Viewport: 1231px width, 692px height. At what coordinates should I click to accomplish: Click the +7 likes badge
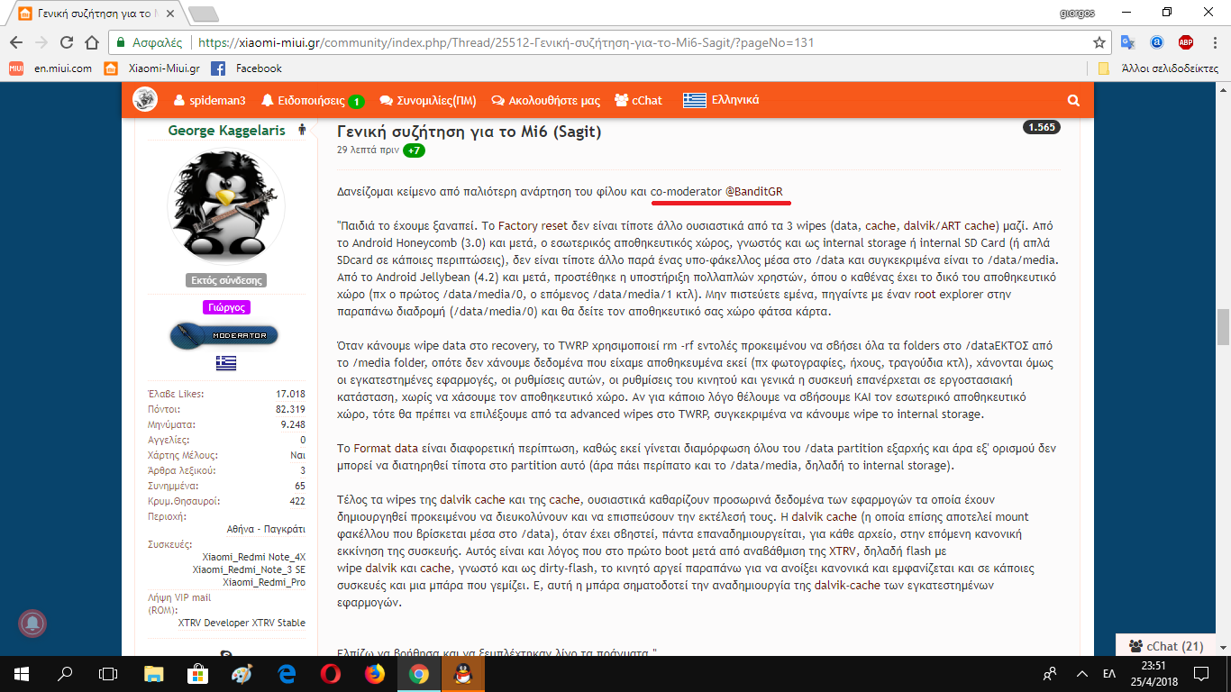414,150
